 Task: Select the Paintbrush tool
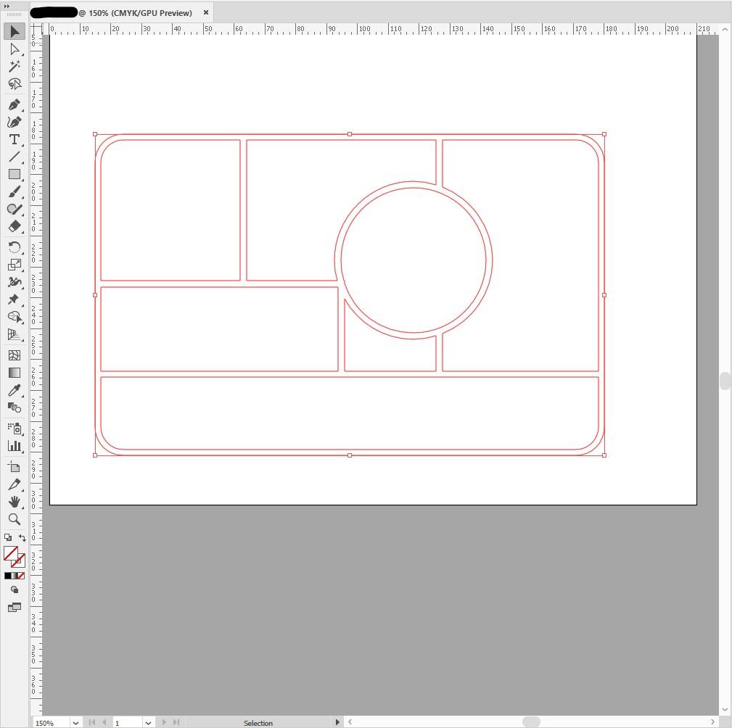(x=15, y=192)
